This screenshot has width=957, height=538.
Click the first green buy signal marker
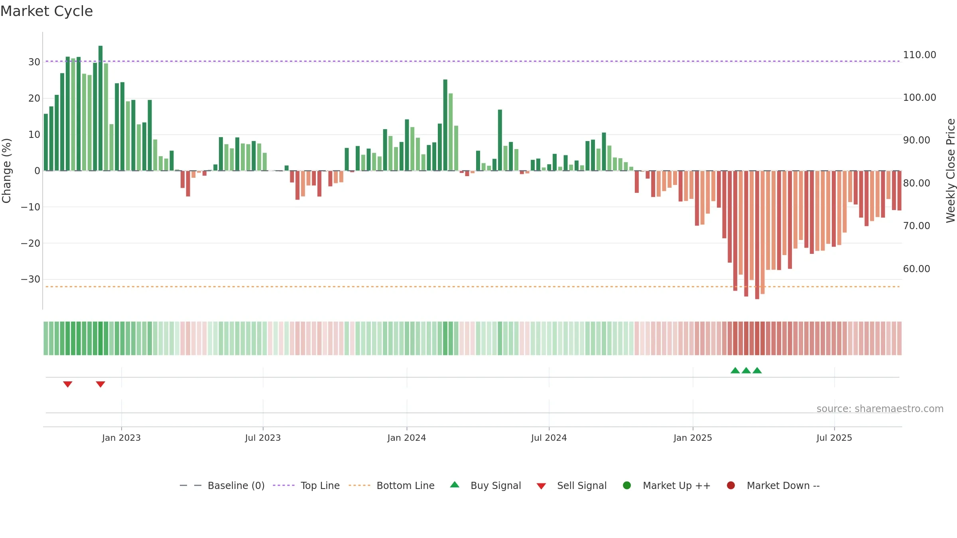click(735, 370)
